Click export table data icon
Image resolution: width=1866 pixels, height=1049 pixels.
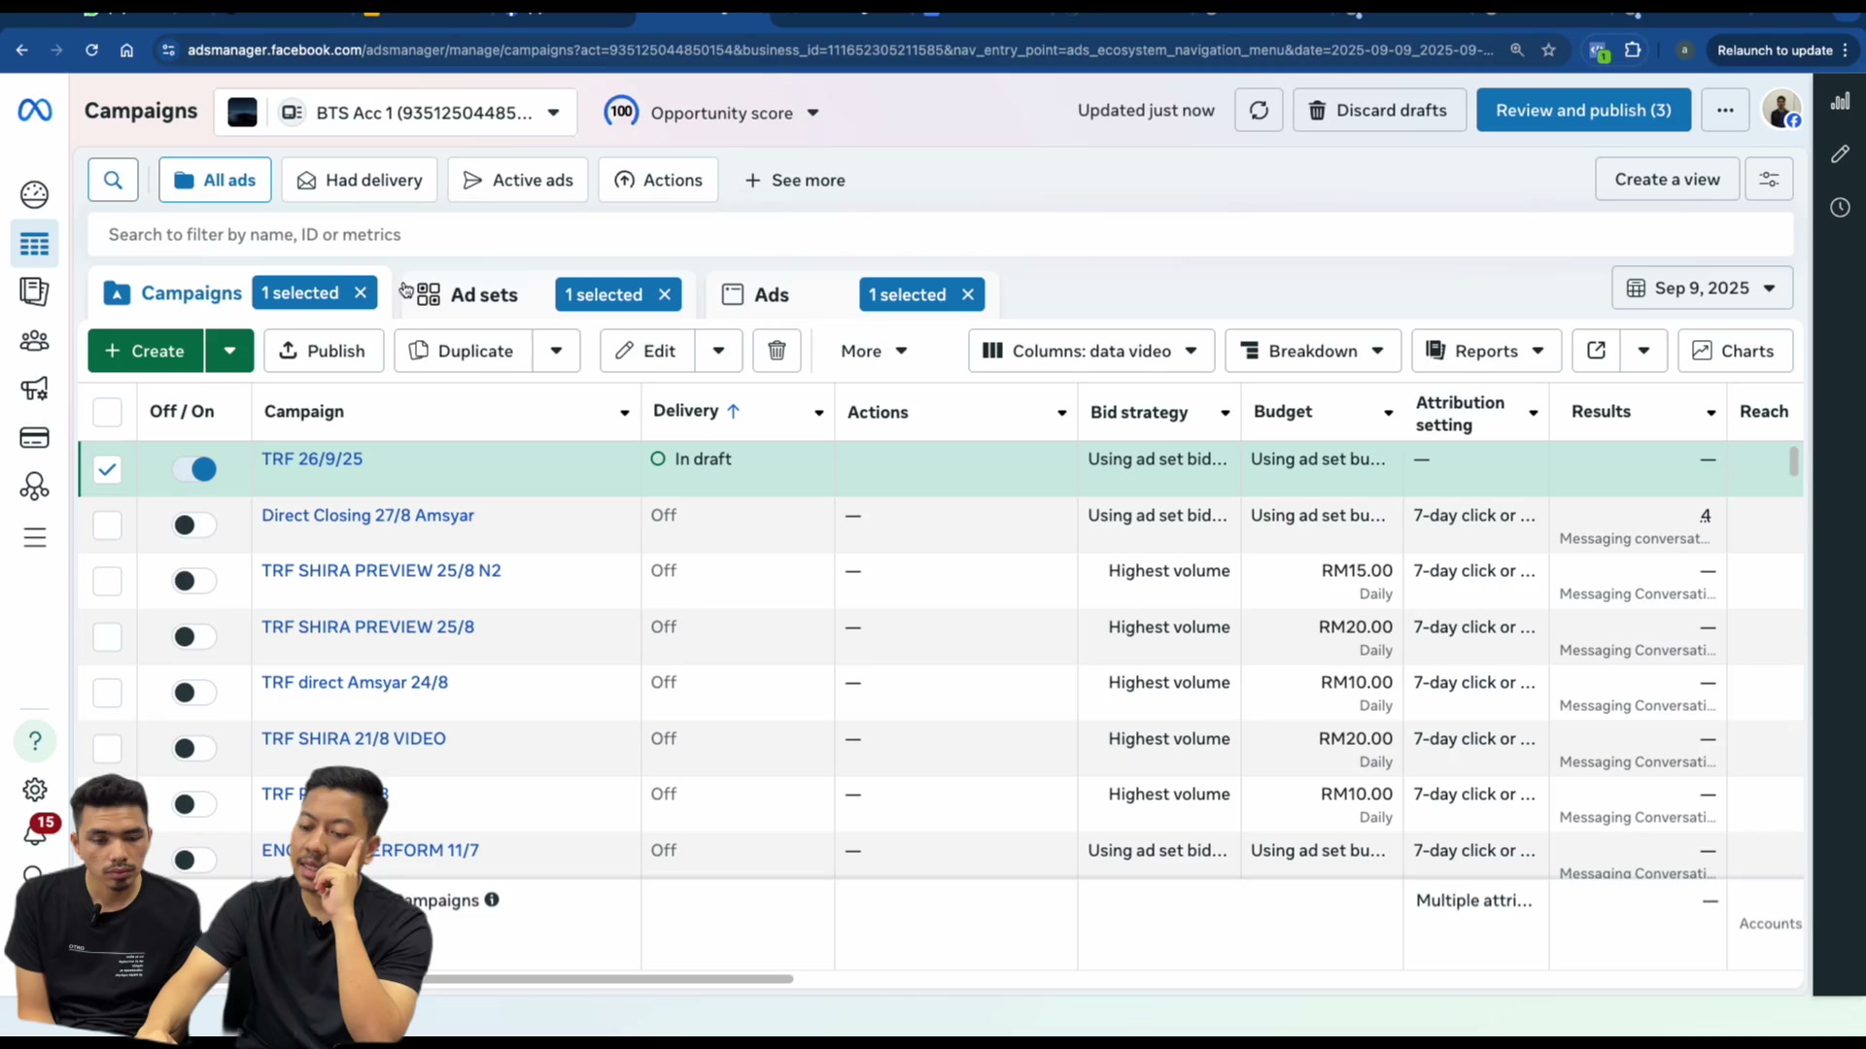[x=1596, y=351]
